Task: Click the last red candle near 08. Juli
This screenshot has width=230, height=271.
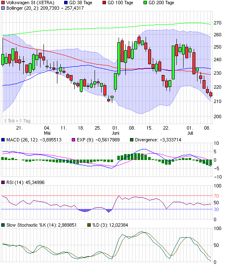Action: (211, 95)
